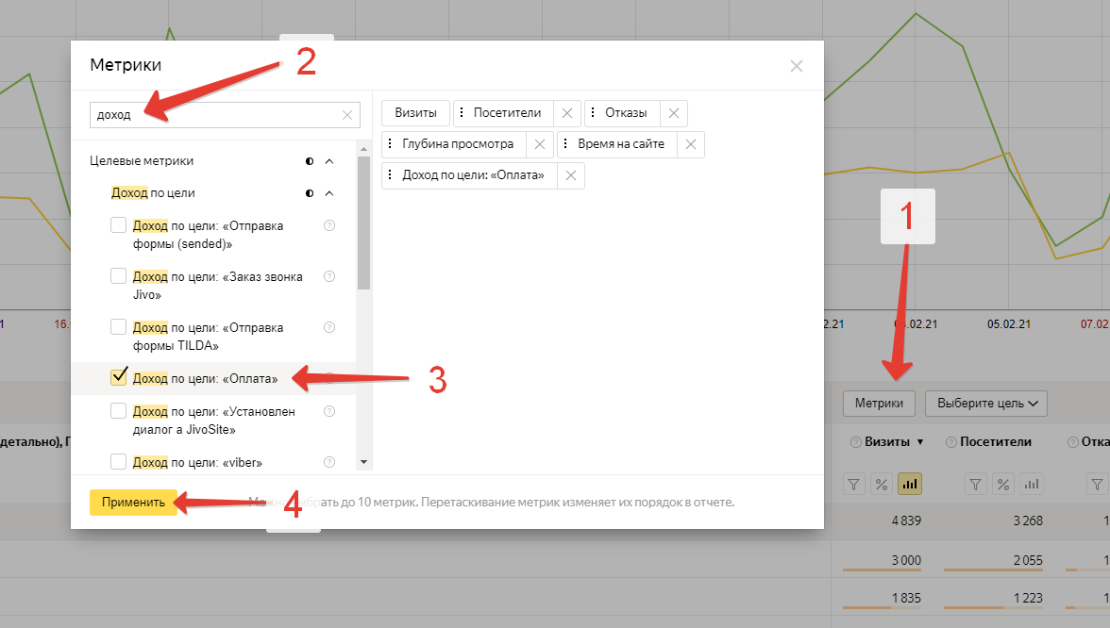Click the metrics list scrollbar thumb
Image resolution: width=1110 pixels, height=628 pixels.
364,223
